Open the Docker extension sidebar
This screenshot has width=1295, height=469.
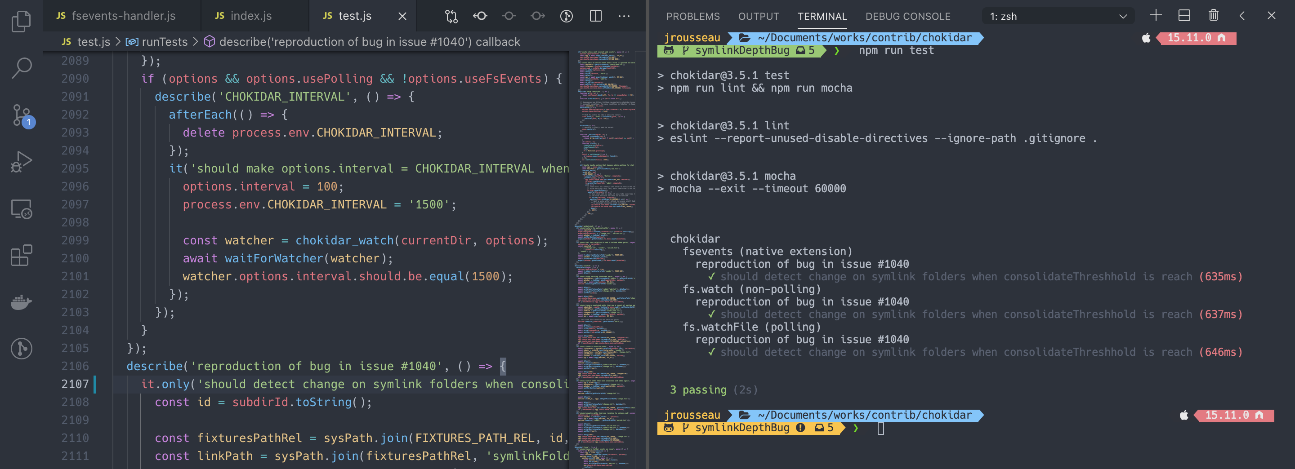tap(21, 301)
